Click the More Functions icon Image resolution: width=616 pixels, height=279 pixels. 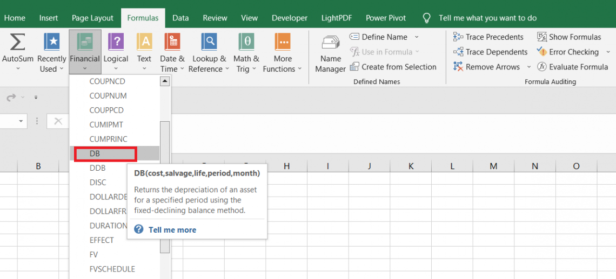pyautogui.click(x=283, y=42)
